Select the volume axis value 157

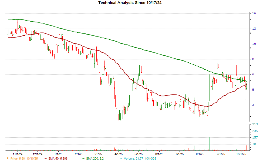click(255, 138)
